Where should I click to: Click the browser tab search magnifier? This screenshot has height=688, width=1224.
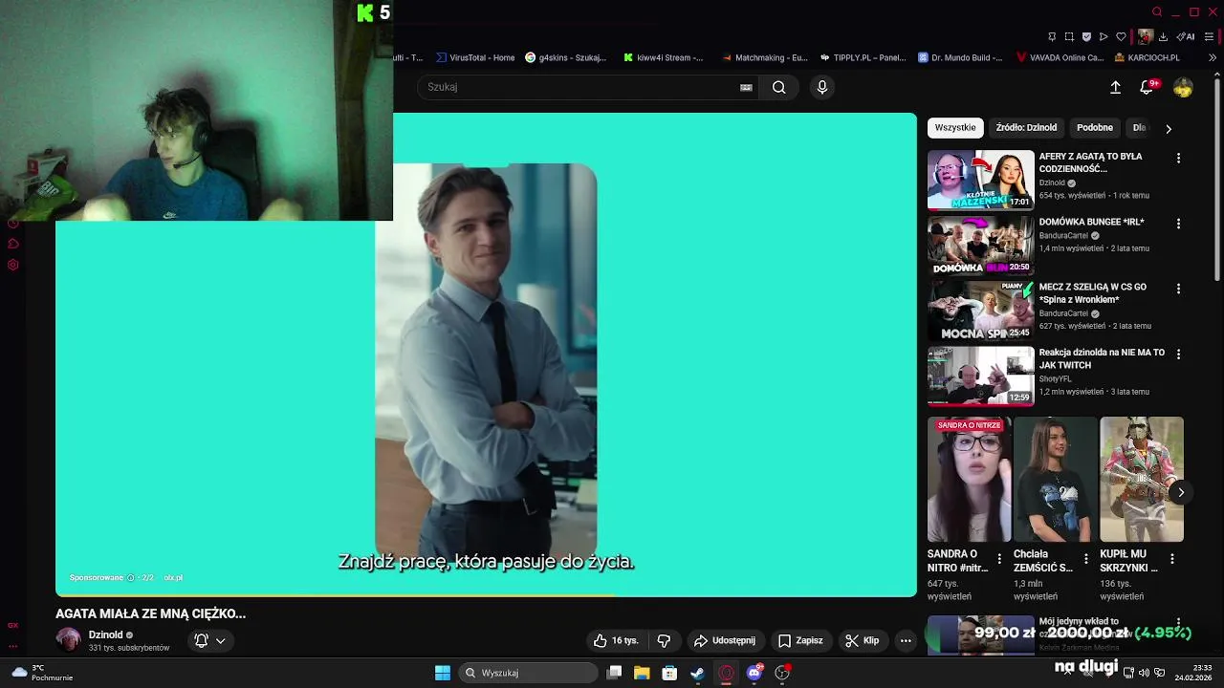tap(1157, 12)
